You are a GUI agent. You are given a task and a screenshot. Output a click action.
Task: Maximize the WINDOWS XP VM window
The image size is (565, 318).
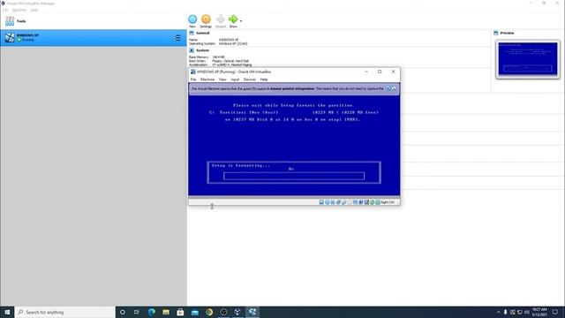(x=380, y=72)
